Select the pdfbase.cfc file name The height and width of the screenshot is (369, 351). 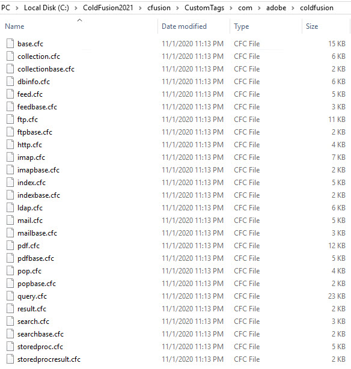(x=35, y=258)
